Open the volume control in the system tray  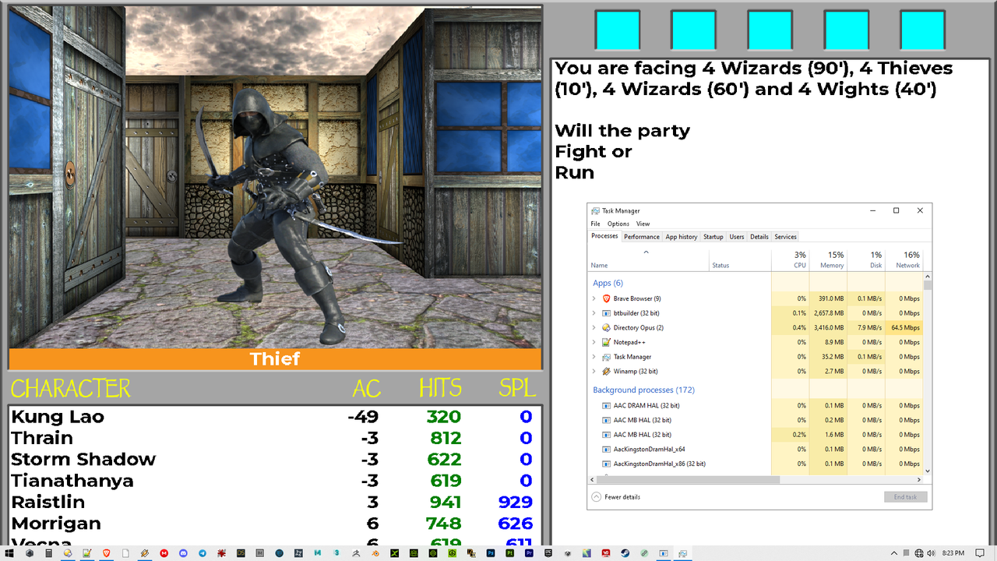coord(931,553)
